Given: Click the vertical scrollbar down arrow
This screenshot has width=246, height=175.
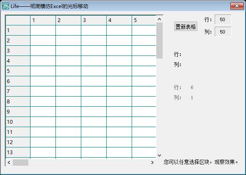Looking at the screenshot, I should click(x=159, y=156).
